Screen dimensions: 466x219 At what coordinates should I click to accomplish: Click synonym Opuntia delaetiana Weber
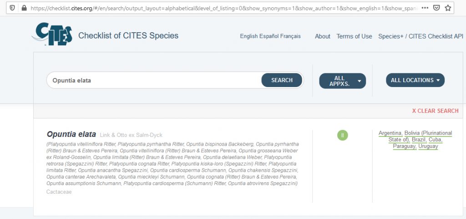(233, 157)
